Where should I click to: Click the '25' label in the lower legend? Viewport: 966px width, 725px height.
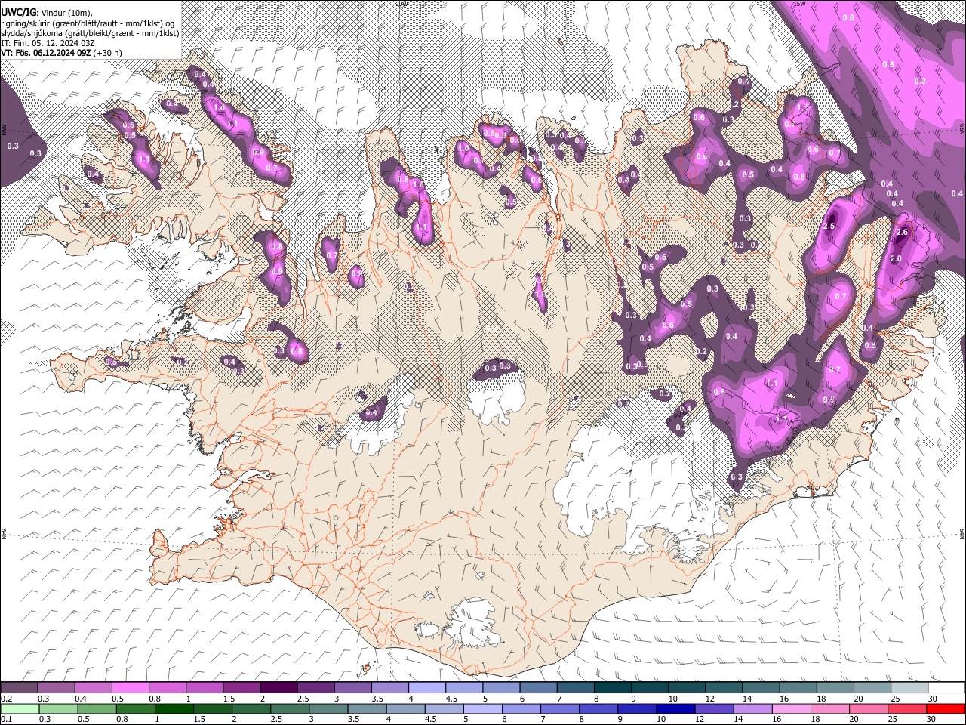(893, 719)
